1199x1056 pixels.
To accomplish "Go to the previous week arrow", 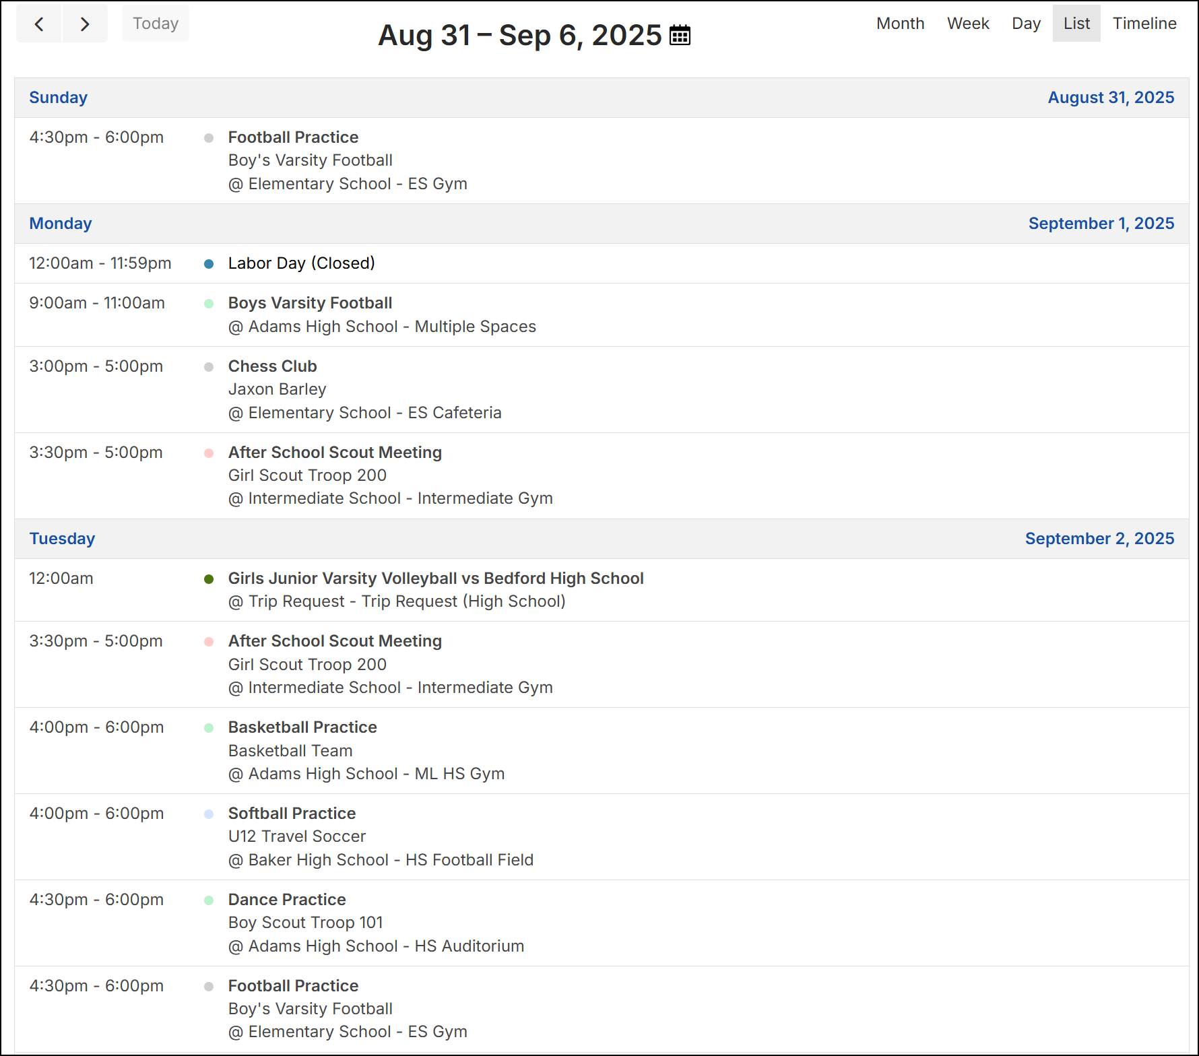I will point(39,24).
